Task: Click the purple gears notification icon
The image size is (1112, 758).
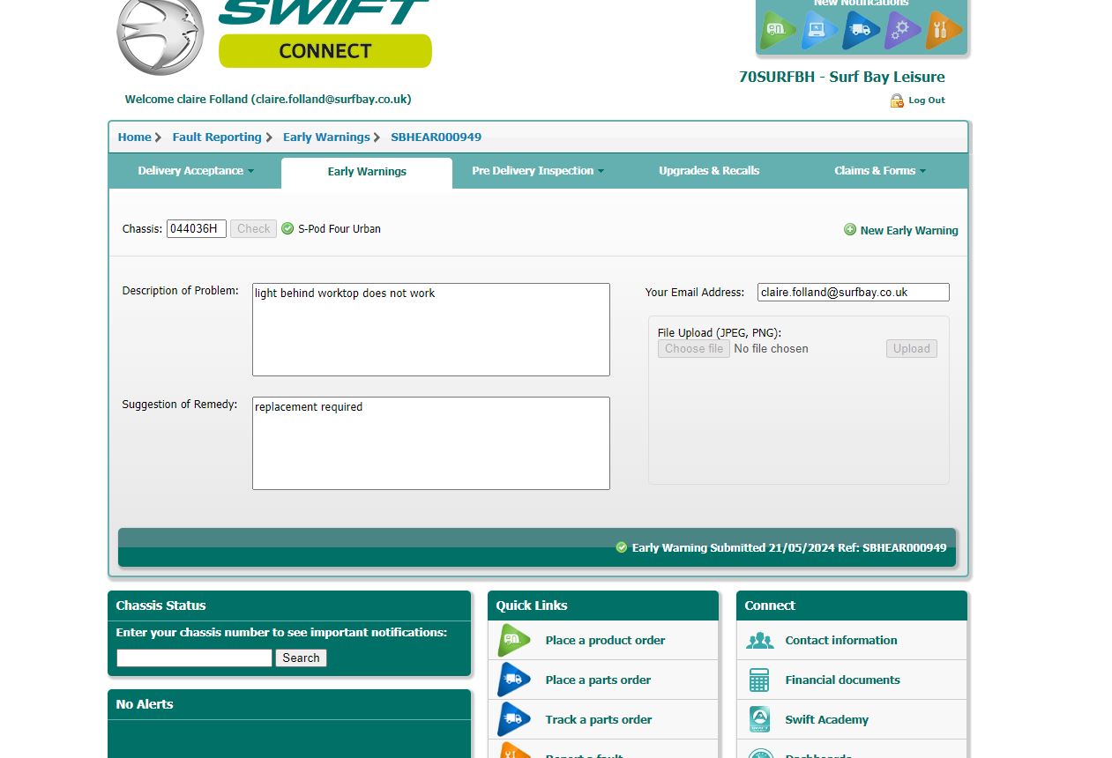Action: click(x=902, y=30)
